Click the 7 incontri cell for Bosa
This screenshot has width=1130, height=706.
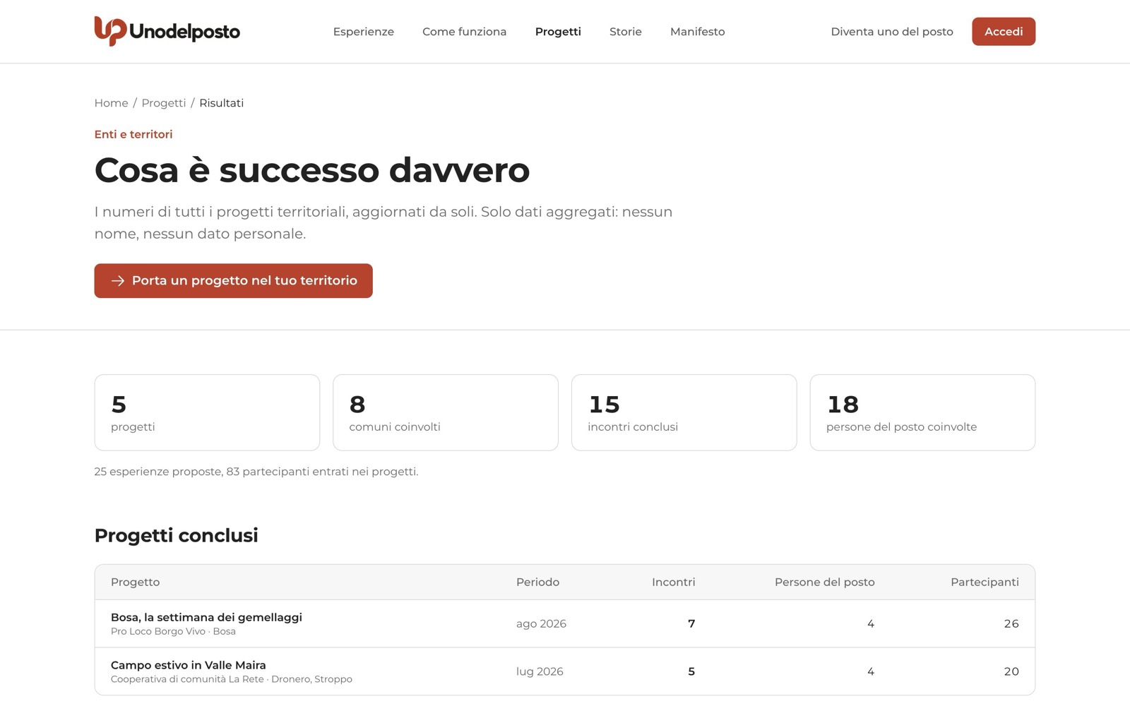point(691,624)
